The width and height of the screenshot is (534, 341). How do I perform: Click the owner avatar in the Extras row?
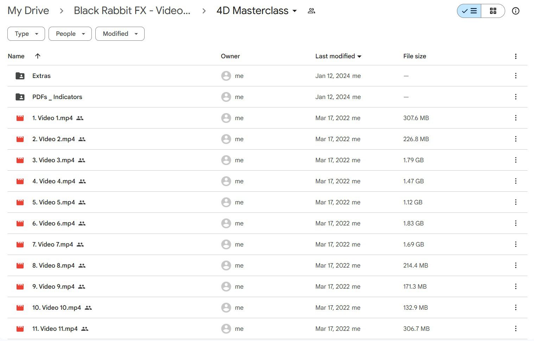226,76
